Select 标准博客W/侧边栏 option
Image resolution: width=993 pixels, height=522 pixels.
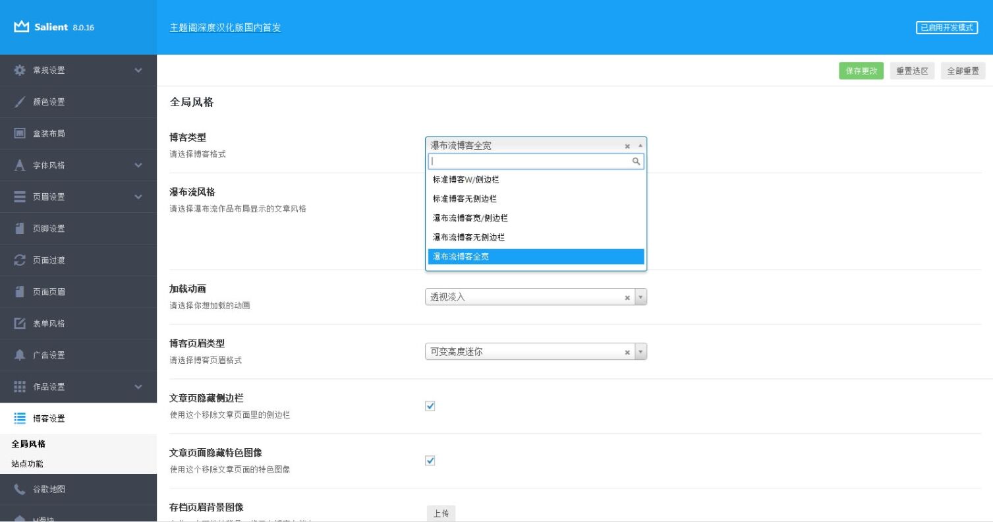[x=536, y=179]
